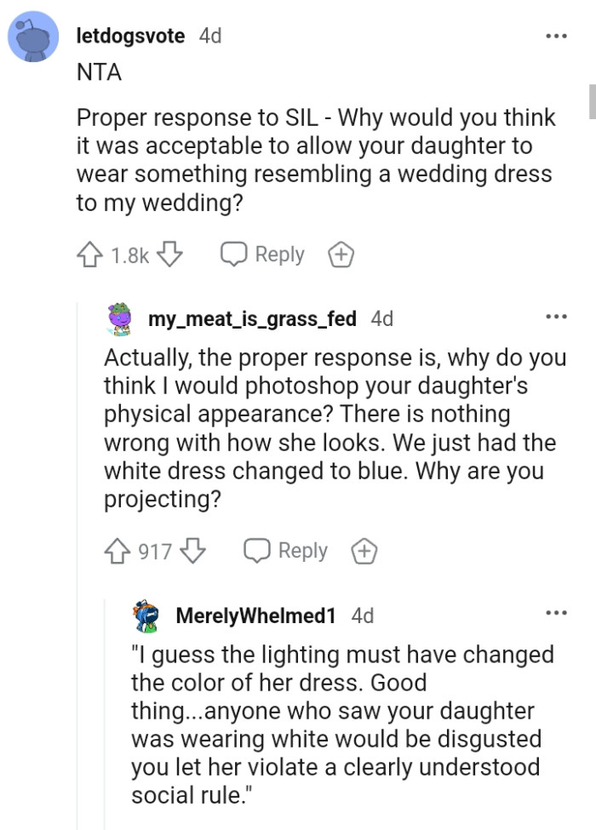Upvote letdogsvote's top comment

click(x=89, y=254)
